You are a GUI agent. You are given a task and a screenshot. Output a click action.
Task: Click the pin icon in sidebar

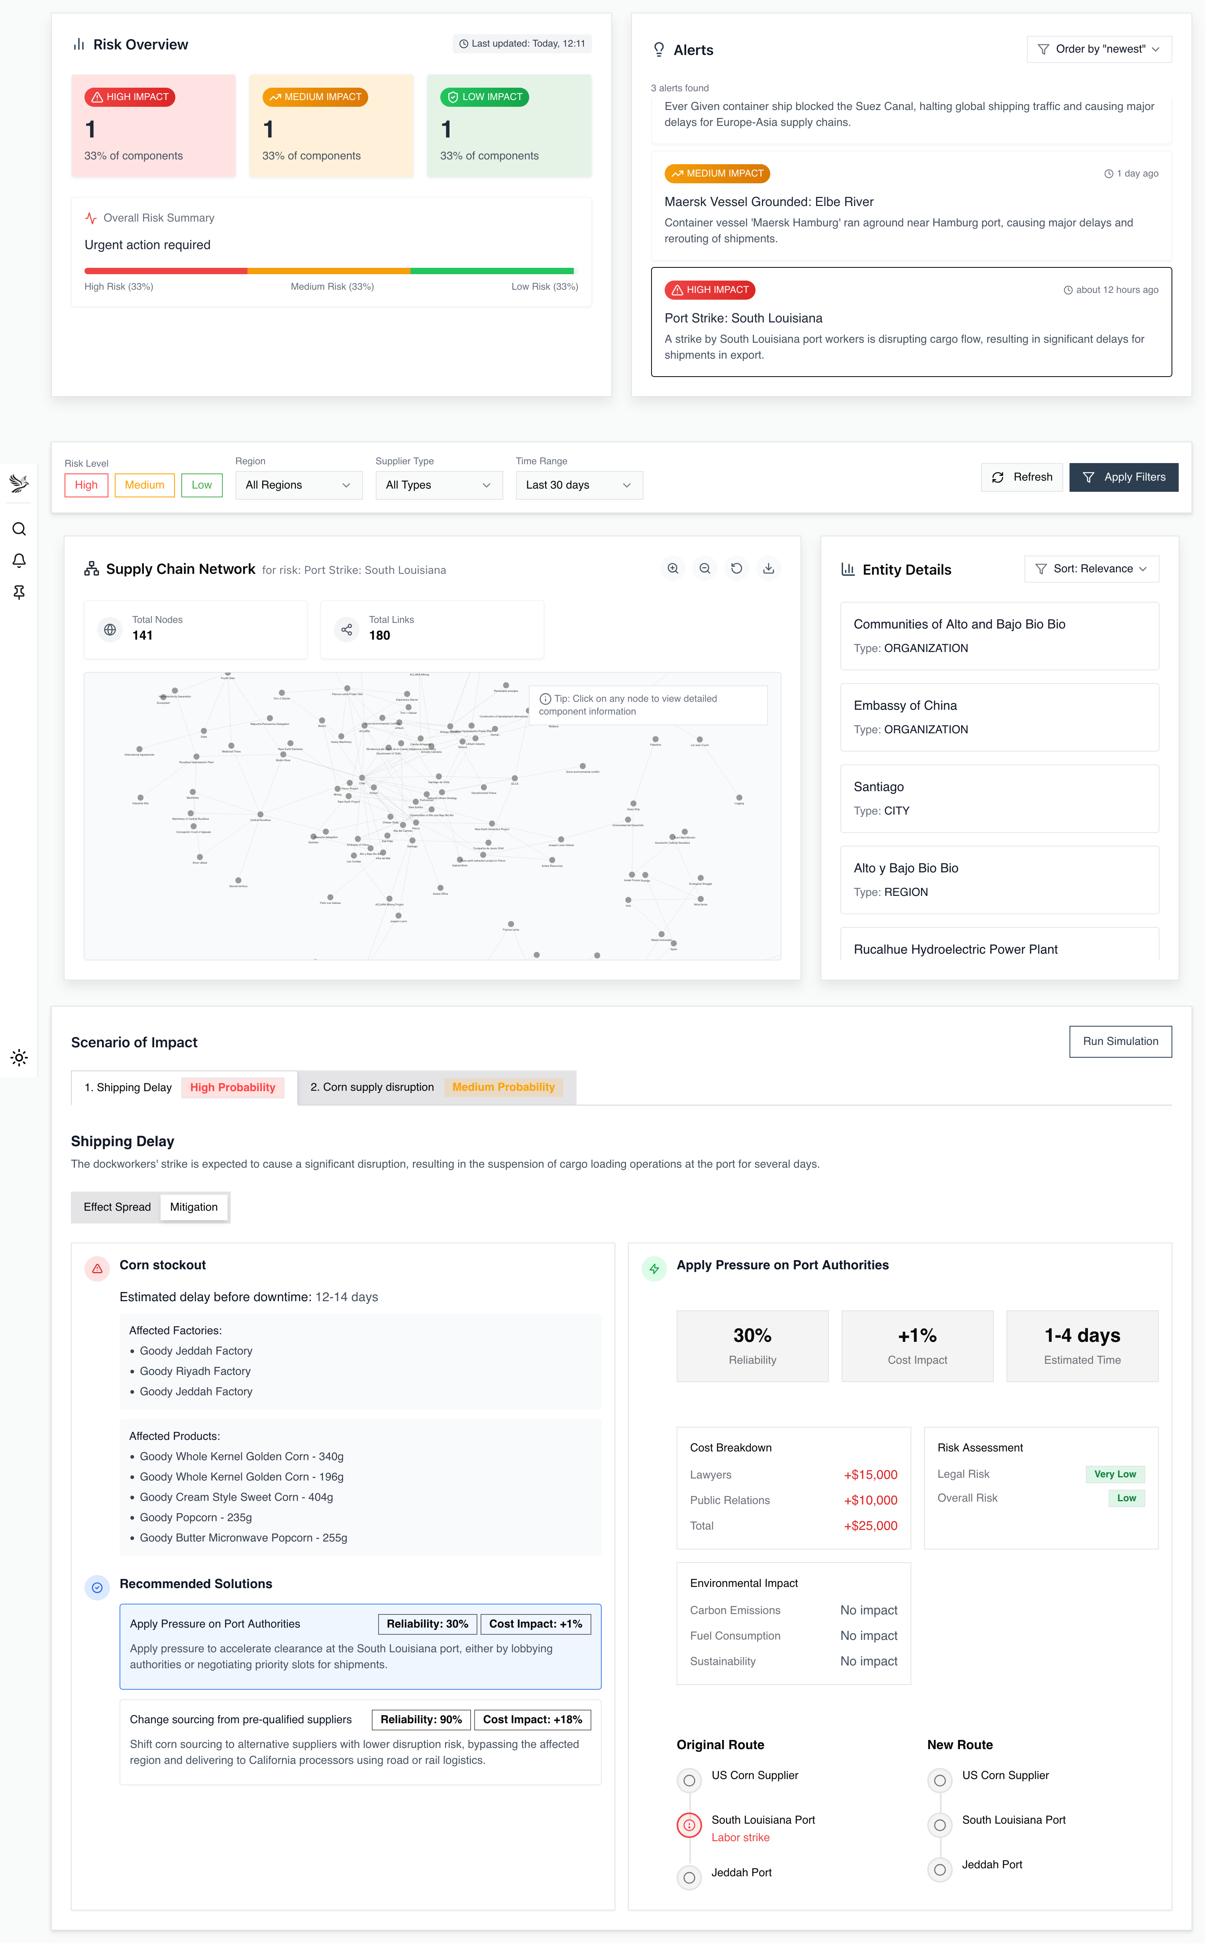click(x=19, y=592)
